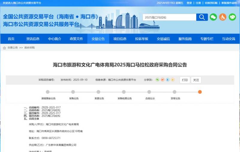
Task: Click the 合同编号 ZRZB-2025-017 line
Action: (42, 108)
